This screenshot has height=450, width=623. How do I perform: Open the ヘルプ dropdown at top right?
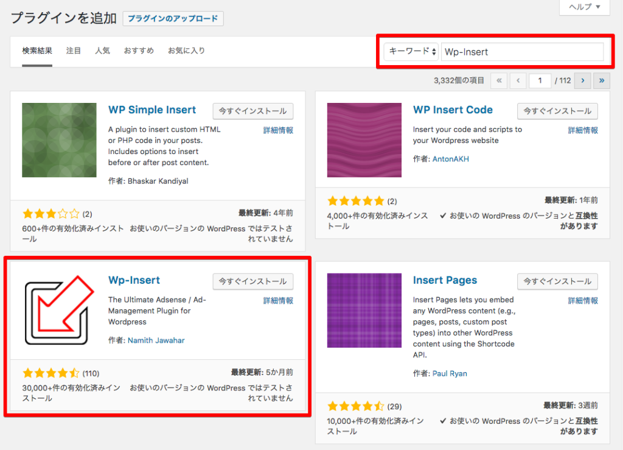[583, 7]
